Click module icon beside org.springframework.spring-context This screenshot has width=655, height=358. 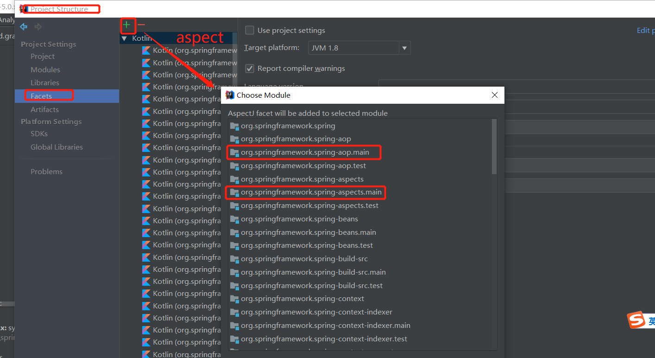pyautogui.click(x=234, y=299)
